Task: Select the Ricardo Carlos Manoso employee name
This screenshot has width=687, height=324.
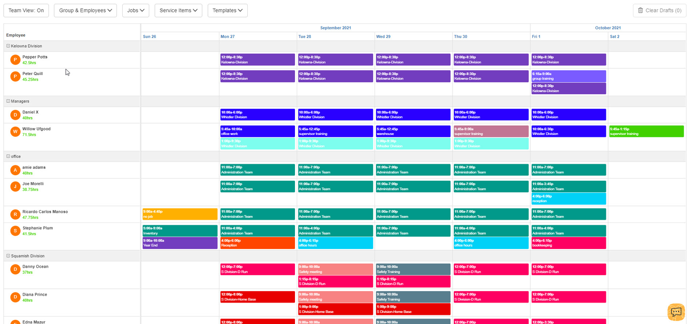Action: pos(45,212)
